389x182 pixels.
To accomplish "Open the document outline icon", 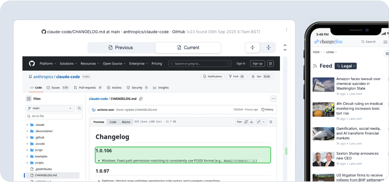I will click(x=271, y=122).
